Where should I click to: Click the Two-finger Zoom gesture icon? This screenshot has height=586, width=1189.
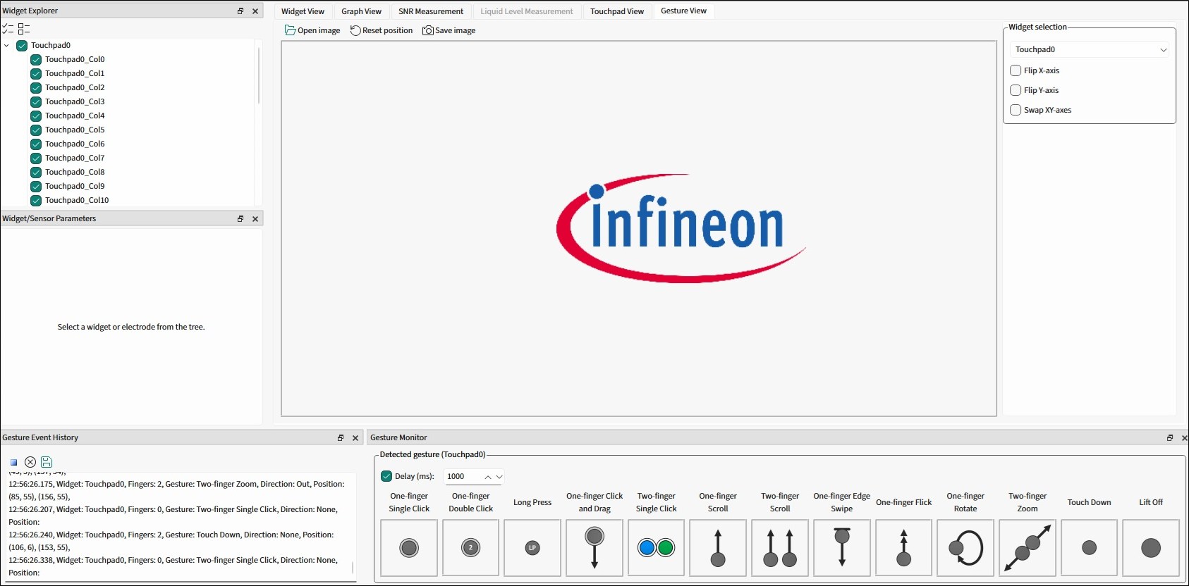pos(1028,548)
